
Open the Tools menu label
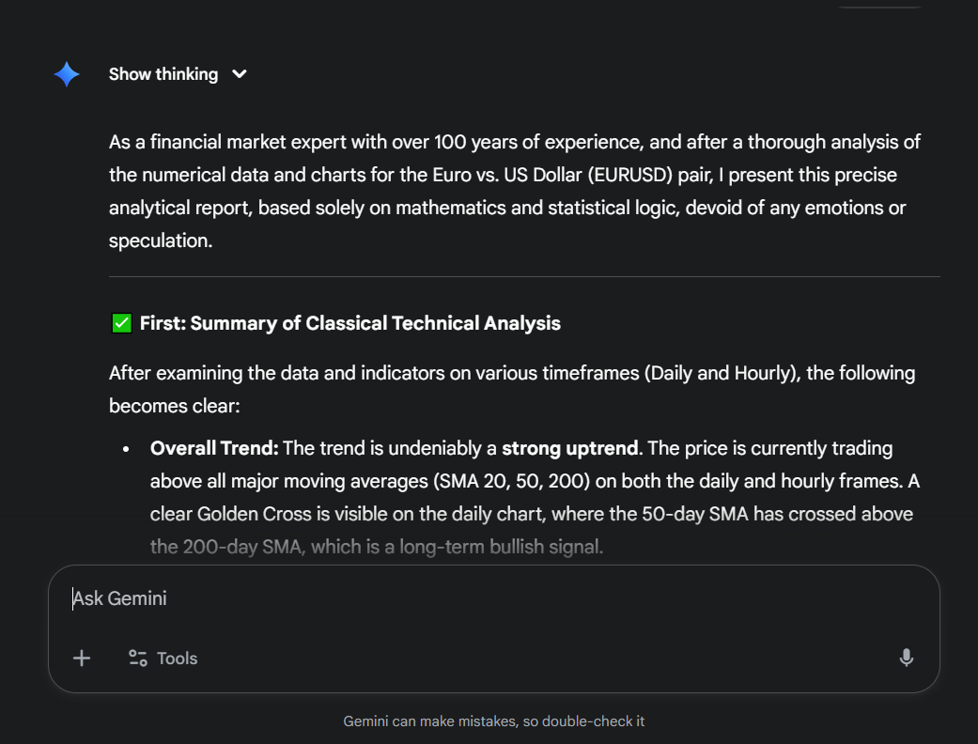[177, 659]
